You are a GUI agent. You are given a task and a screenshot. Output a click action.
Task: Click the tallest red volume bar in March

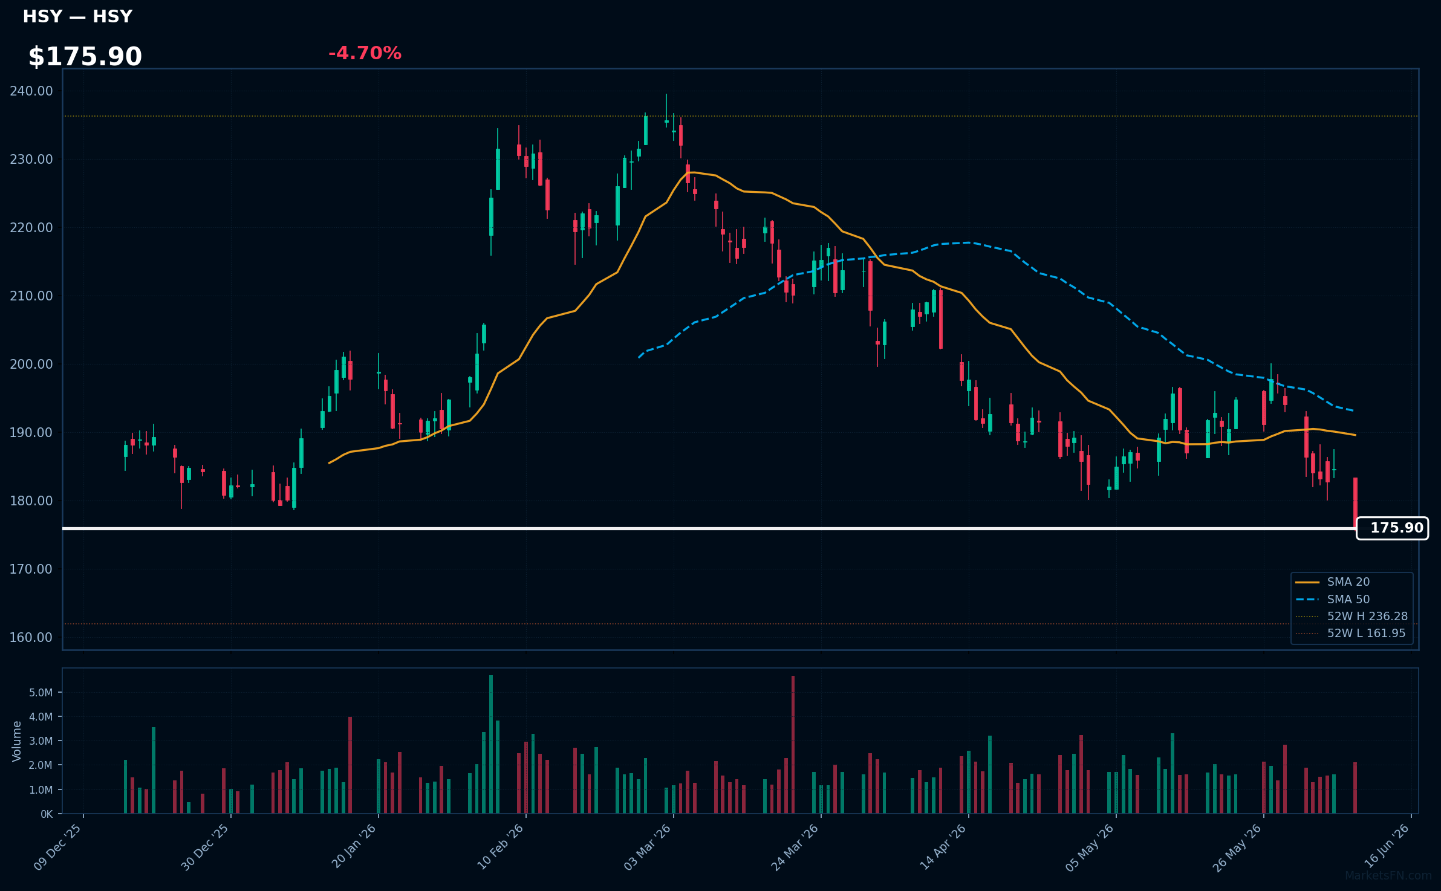(793, 745)
